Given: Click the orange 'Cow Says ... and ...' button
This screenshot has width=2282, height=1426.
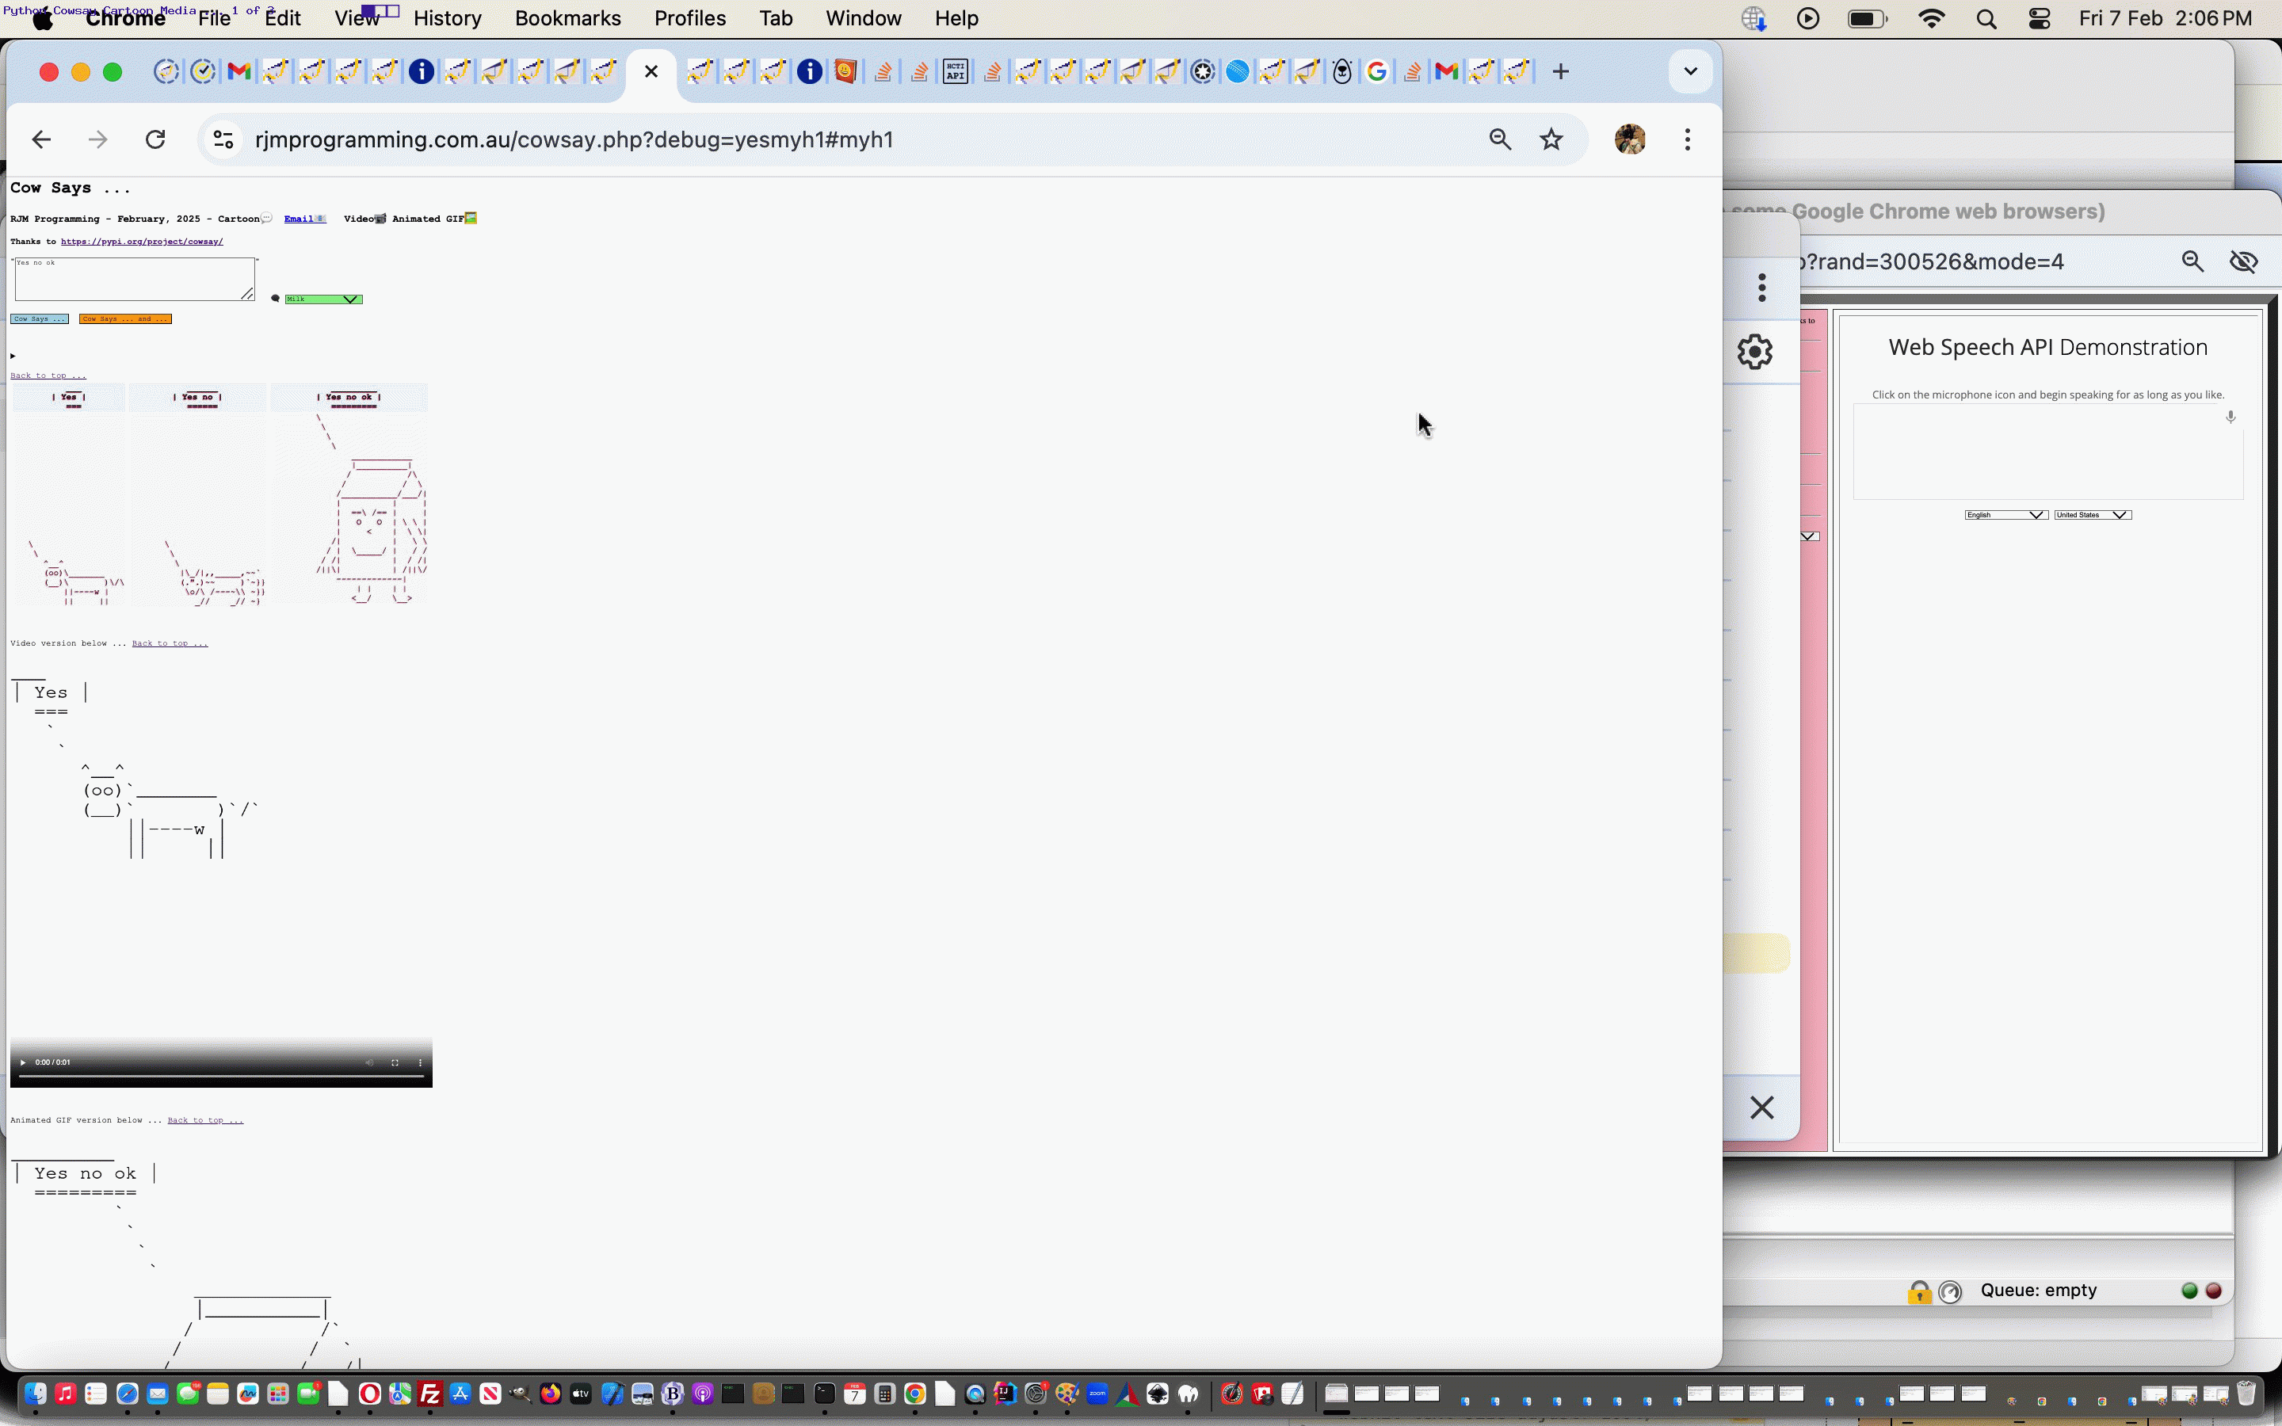Looking at the screenshot, I should (125, 318).
